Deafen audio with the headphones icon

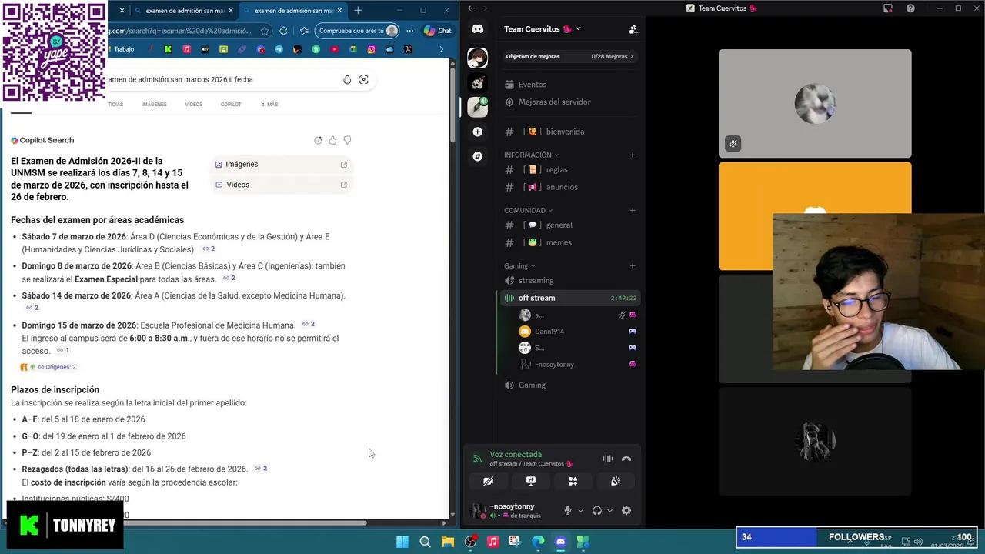pos(596,510)
